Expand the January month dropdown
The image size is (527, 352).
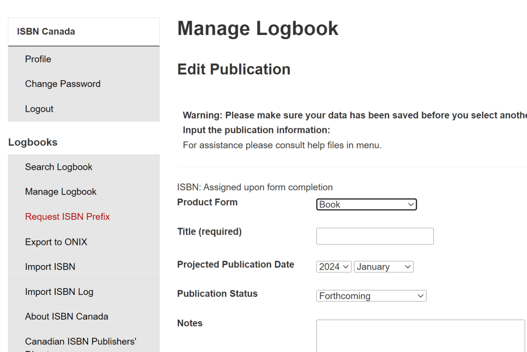[383, 267]
